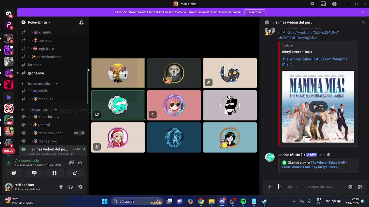Open Mamma Mia embed in external window
This screenshot has width=369, height=207.
tap(321, 107)
